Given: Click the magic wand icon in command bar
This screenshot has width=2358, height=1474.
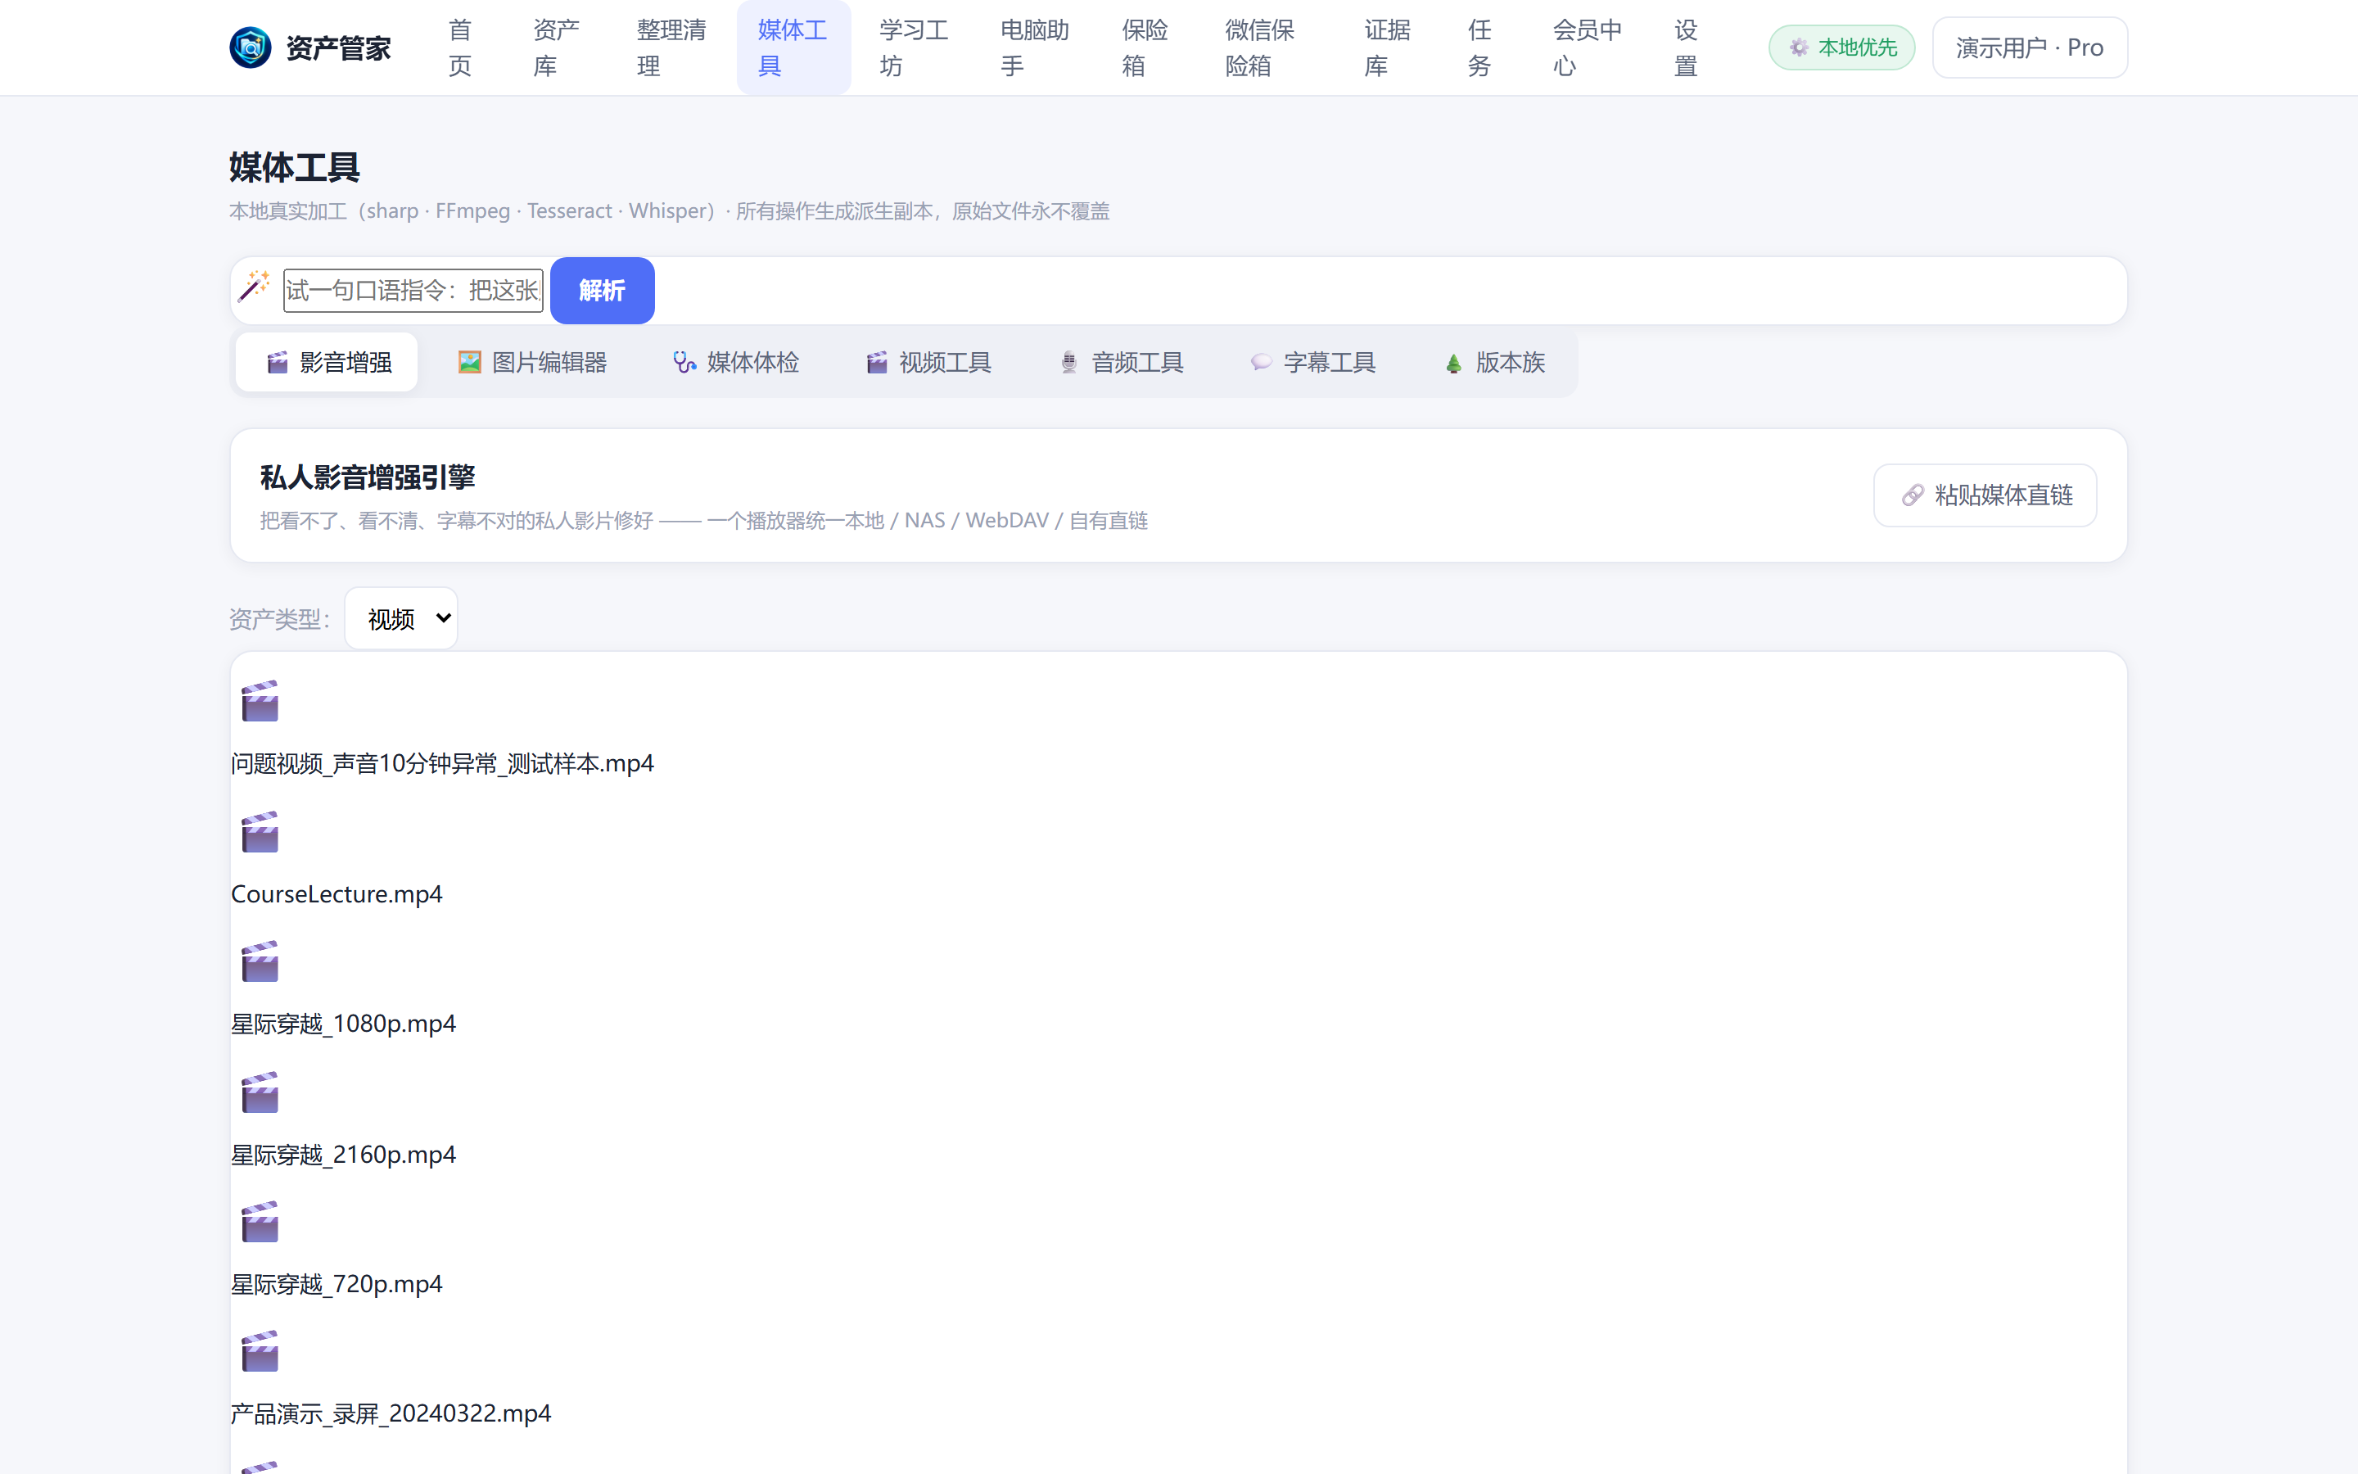Looking at the screenshot, I should point(255,287).
